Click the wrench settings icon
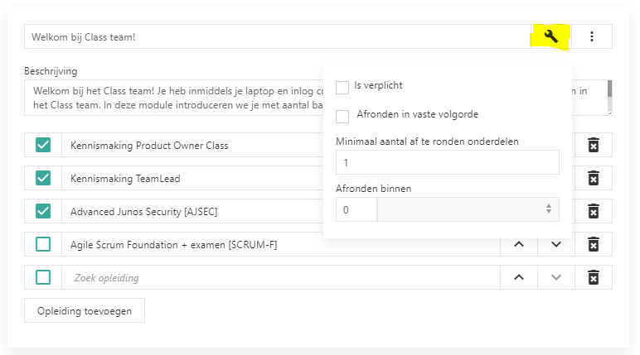Image resolution: width=640 pixels, height=355 pixels. click(x=550, y=36)
